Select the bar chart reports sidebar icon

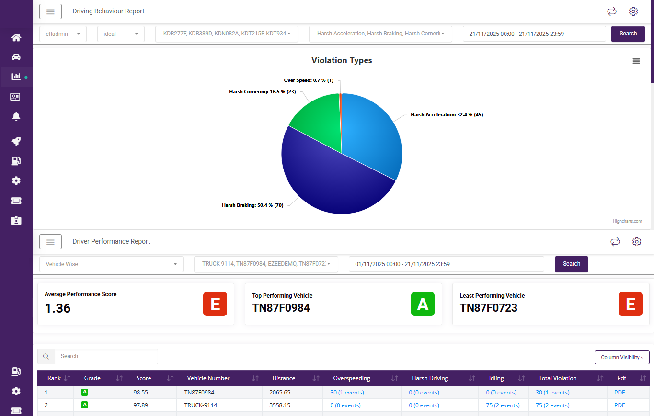(x=16, y=77)
